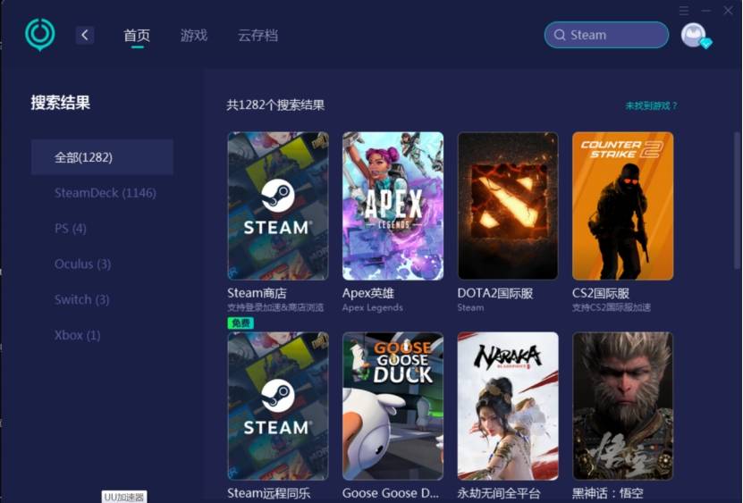This screenshot has height=503, width=743.
Task: Click the diamond VIP badge on avatar
Action: point(705,43)
